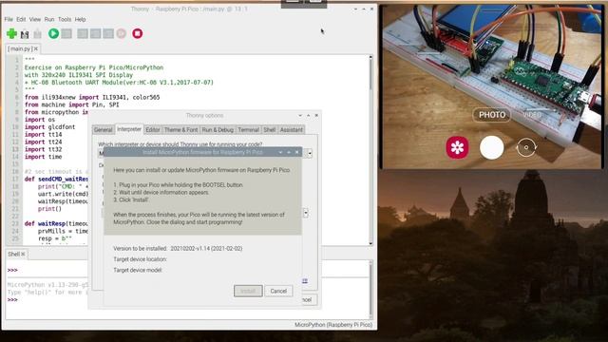Click the greyed Resume toolbar icon
This screenshot has height=342, width=608.
point(122,34)
